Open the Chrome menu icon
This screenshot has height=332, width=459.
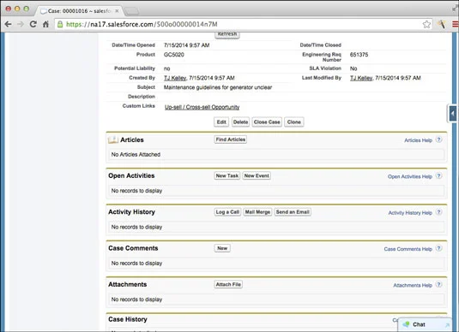(456, 24)
